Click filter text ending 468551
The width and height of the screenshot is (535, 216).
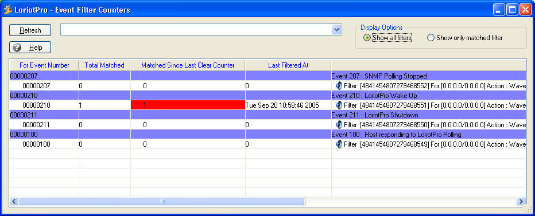tap(435, 105)
